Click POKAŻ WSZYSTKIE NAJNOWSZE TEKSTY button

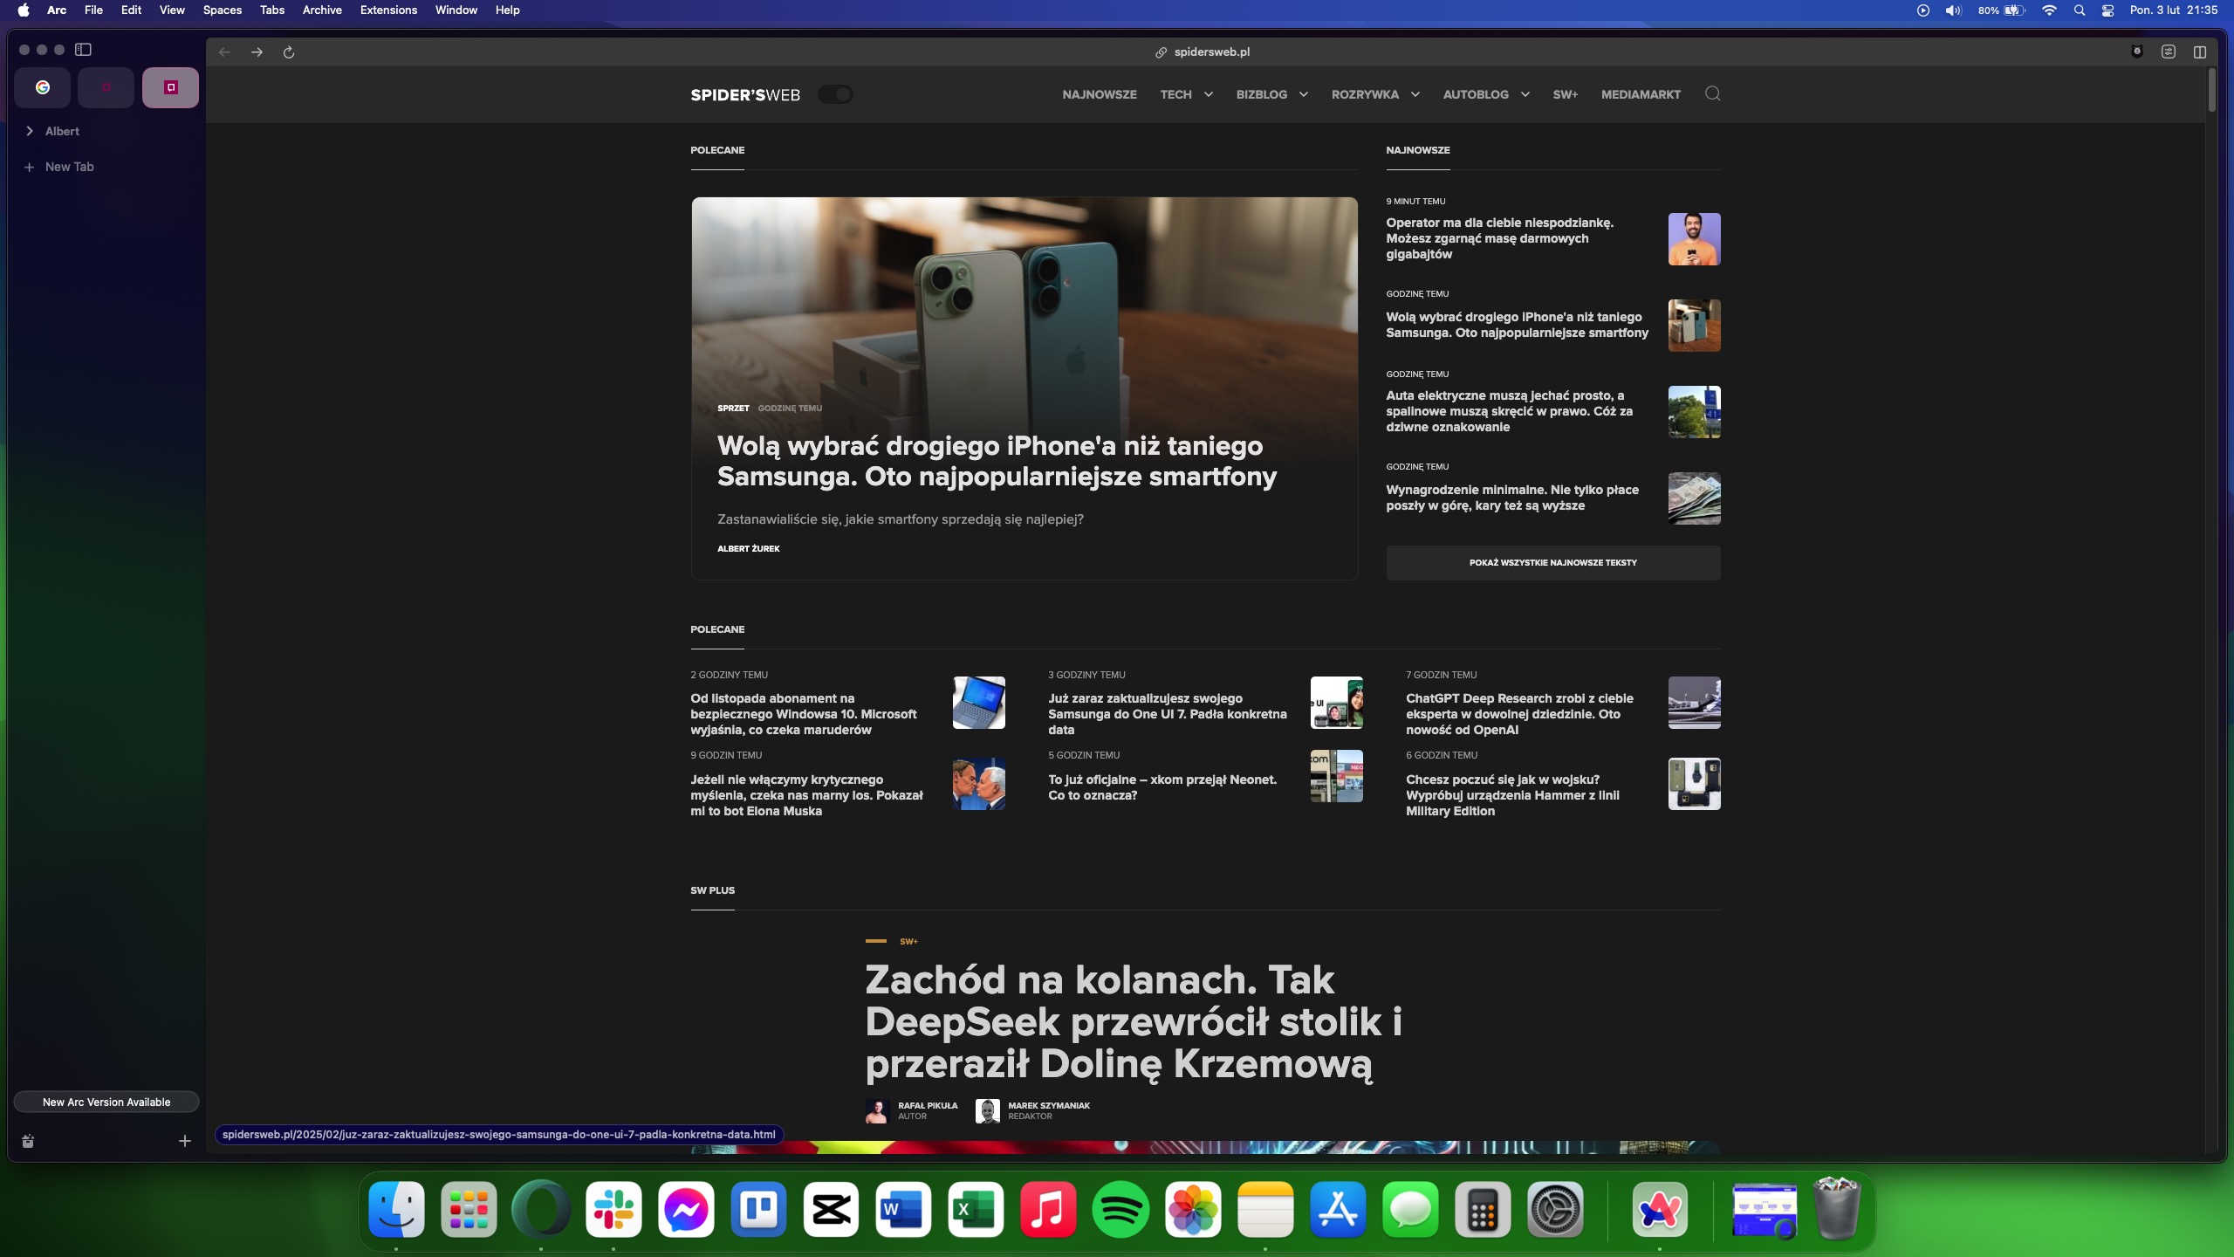(1553, 563)
